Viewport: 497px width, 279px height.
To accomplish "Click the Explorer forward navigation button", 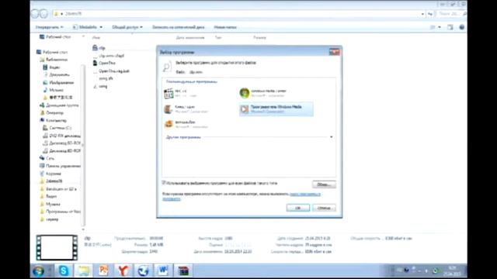I will [x=43, y=14].
